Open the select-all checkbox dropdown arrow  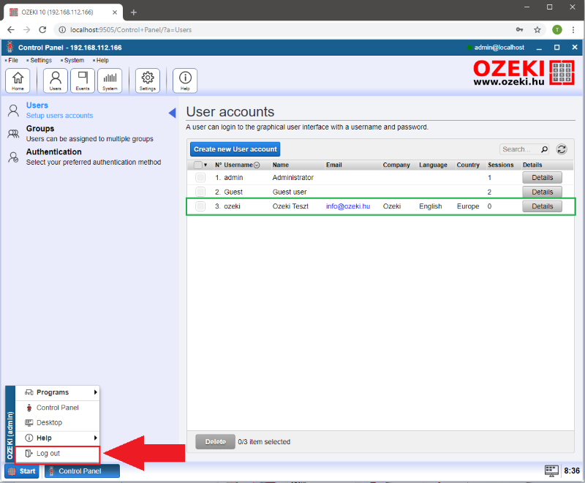[206, 165]
